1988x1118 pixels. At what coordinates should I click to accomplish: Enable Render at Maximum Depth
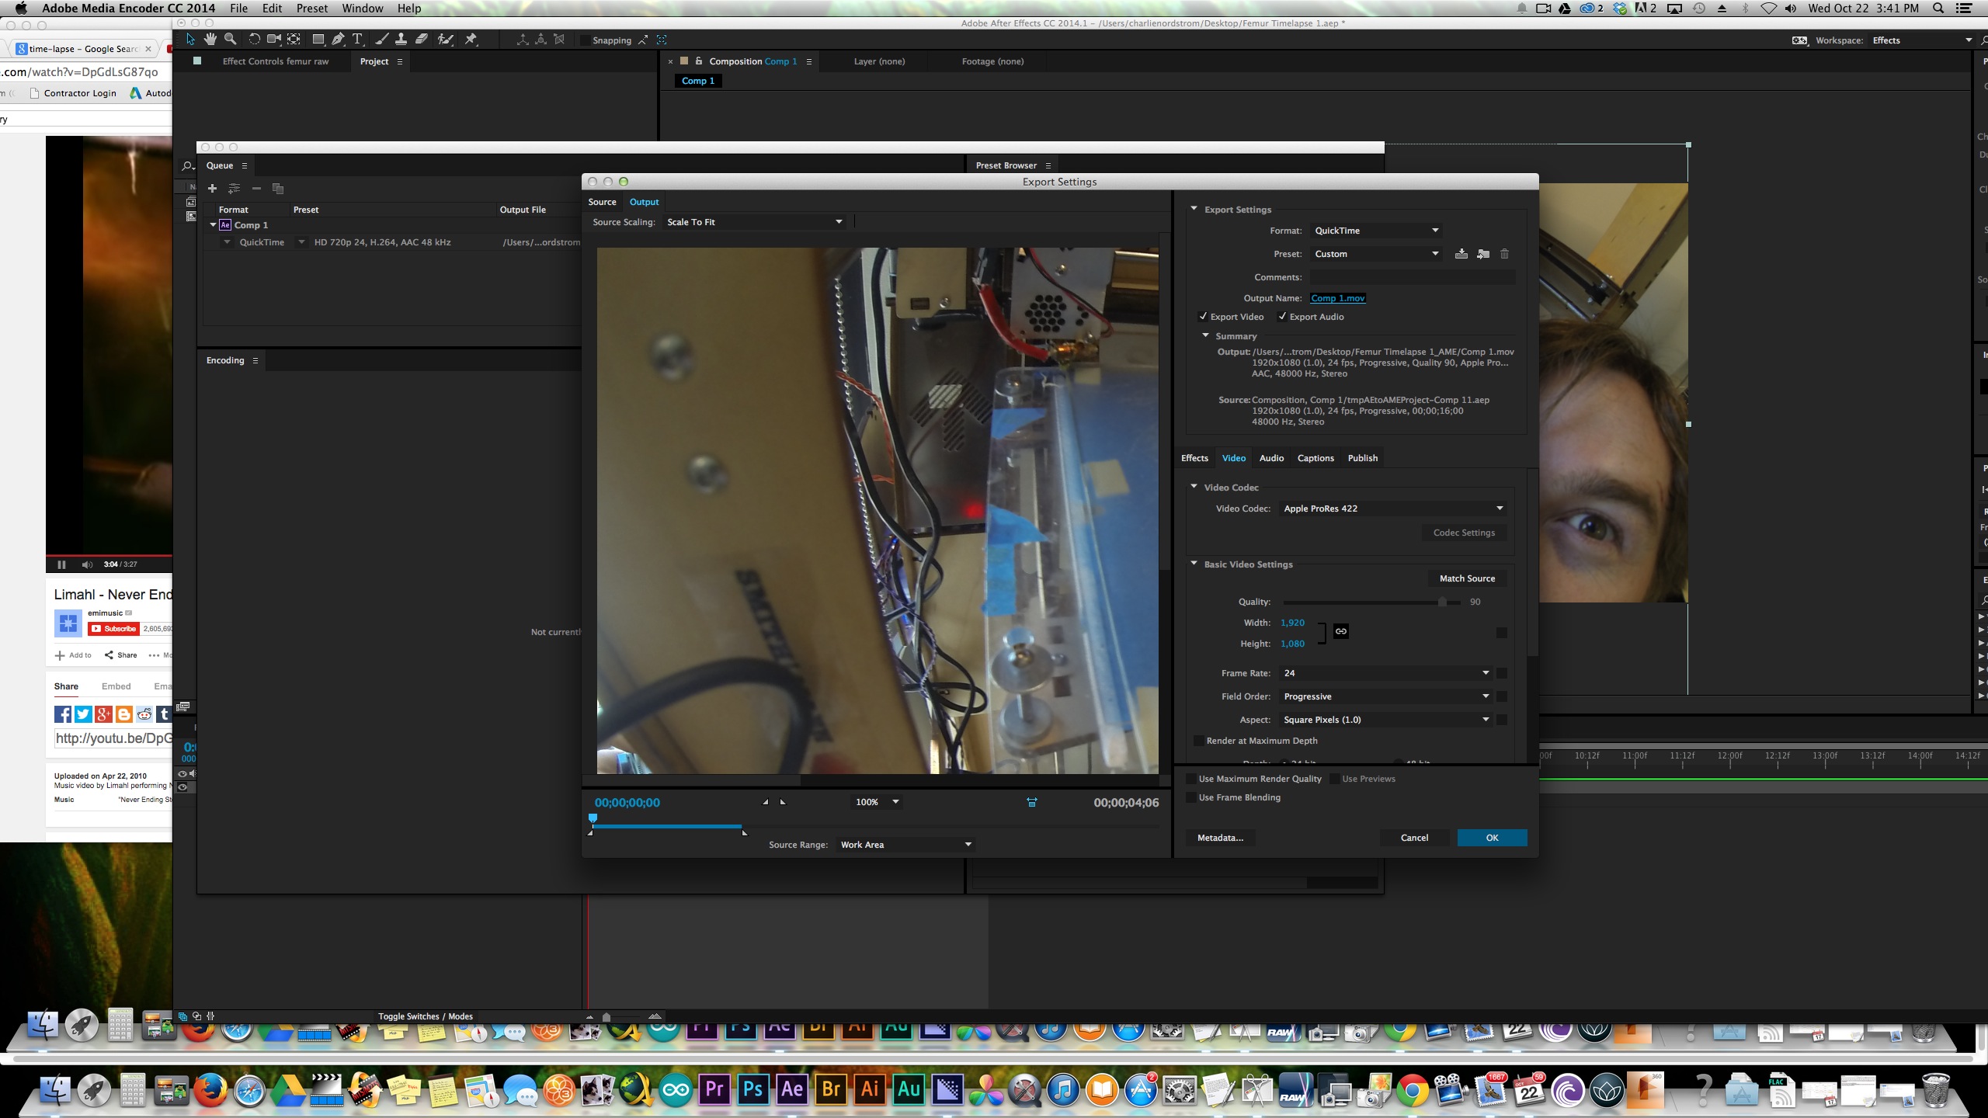click(x=1198, y=741)
